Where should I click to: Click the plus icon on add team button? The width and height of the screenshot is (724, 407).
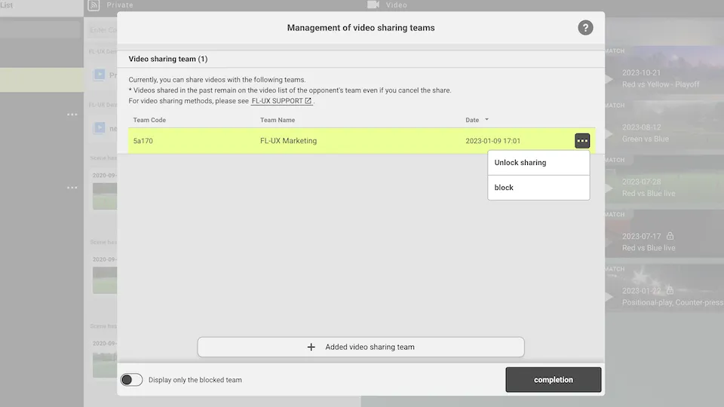pyautogui.click(x=311, y=347)
